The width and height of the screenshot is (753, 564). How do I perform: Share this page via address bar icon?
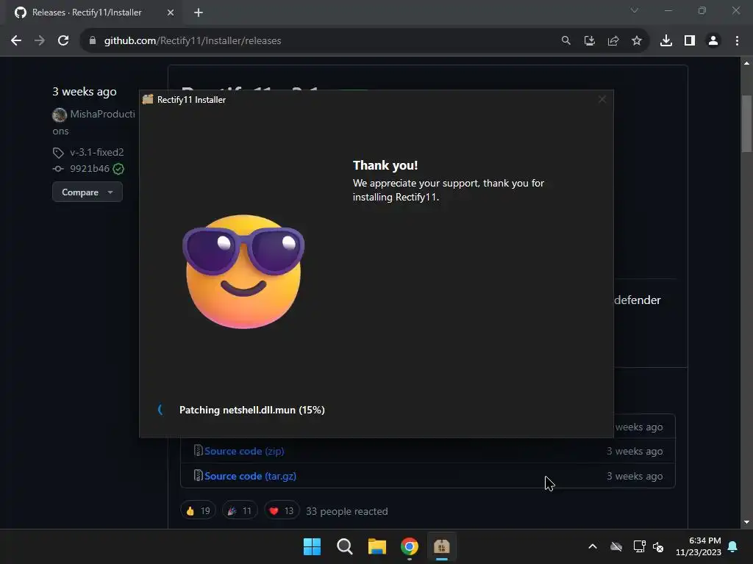pyautogui.click(x=613, y=41)
